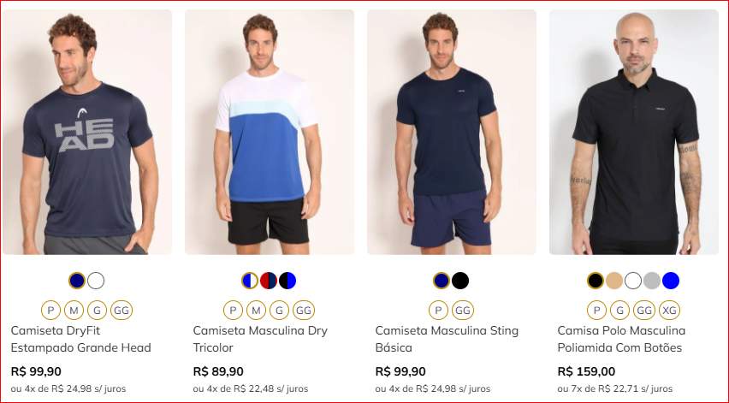This screenshot has height=403, width=729.
Task: Select white color for DryFit Head shirt
Action: pyautogui.click(x=96, y=281)
